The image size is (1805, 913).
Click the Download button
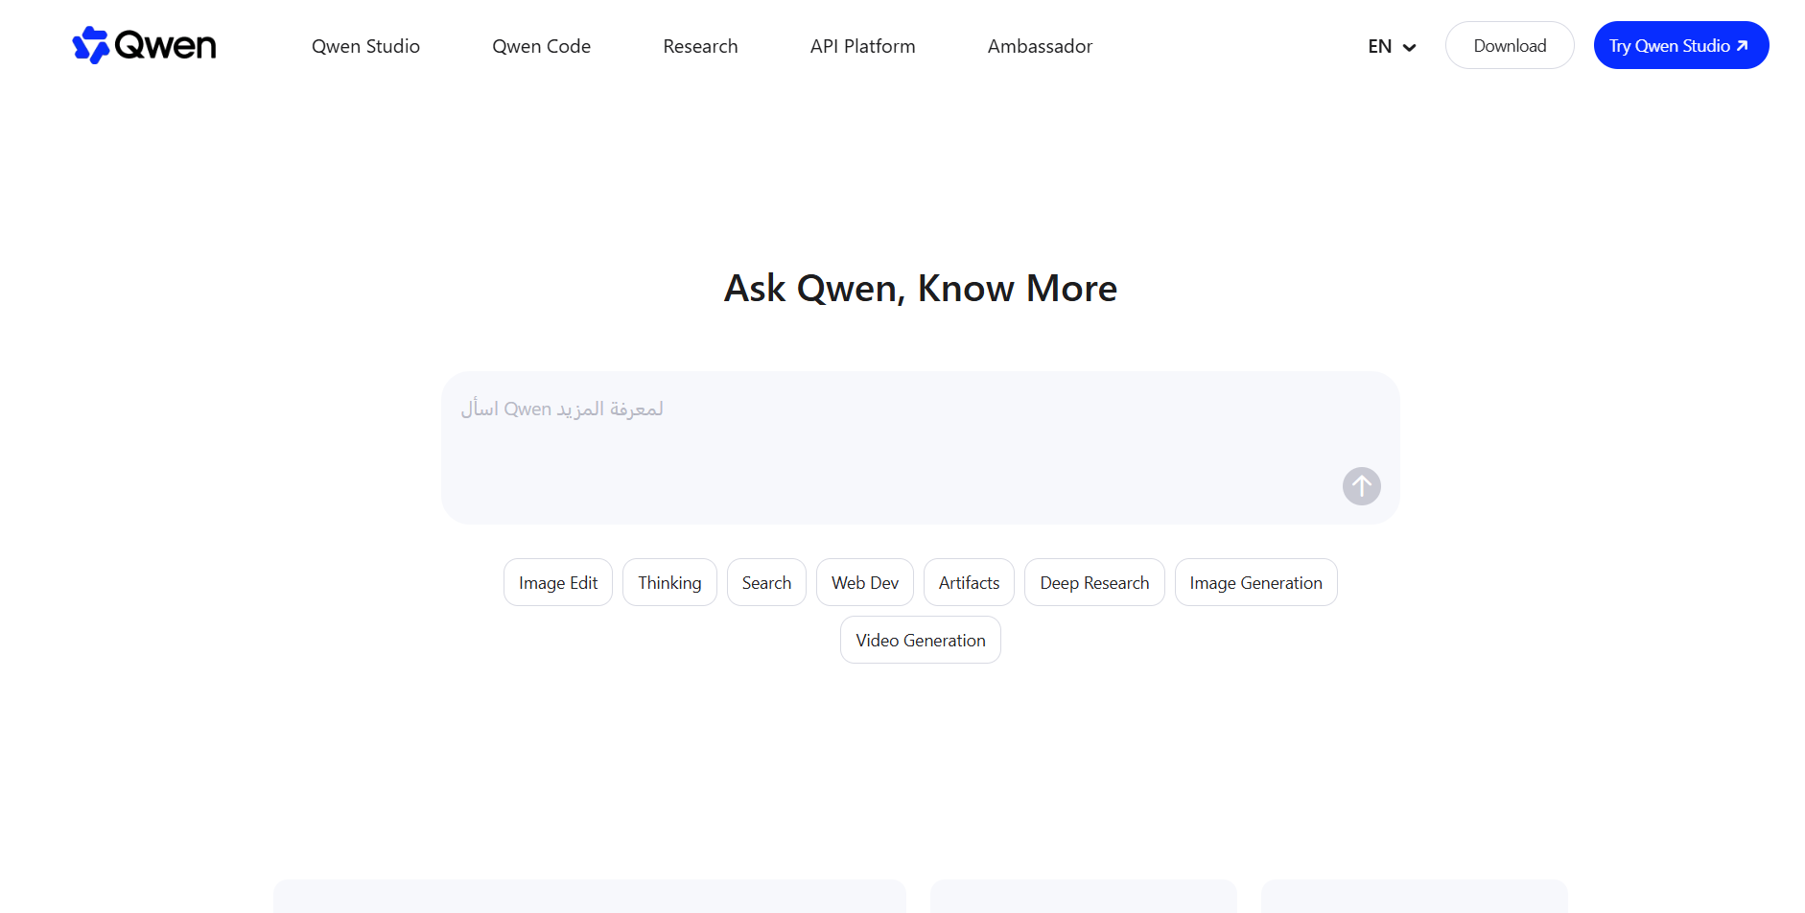click(x=1510, y=45)
